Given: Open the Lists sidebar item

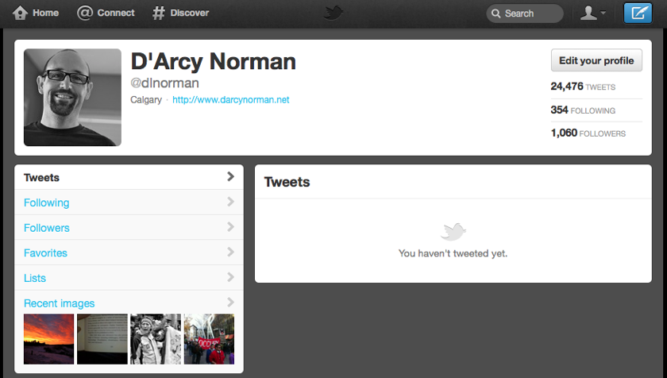Looking at the screenshot, I should pyautogui.click(x=129, y=278).
